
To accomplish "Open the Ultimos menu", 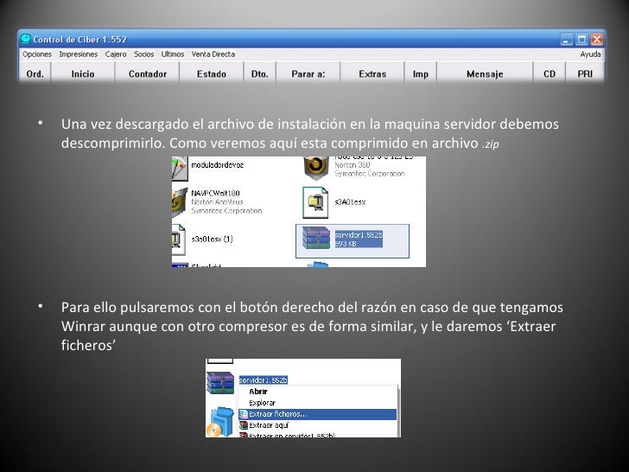I will pos(173,54).
